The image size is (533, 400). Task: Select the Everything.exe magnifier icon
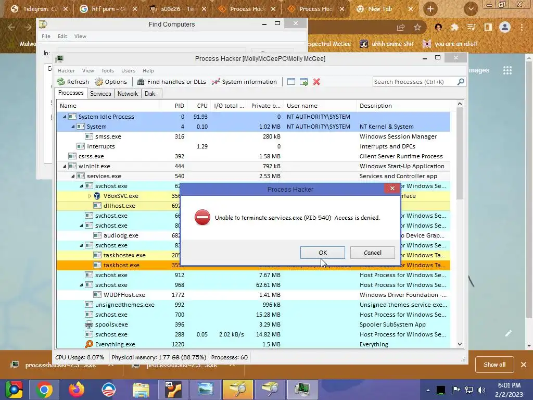tap(88, 344)
